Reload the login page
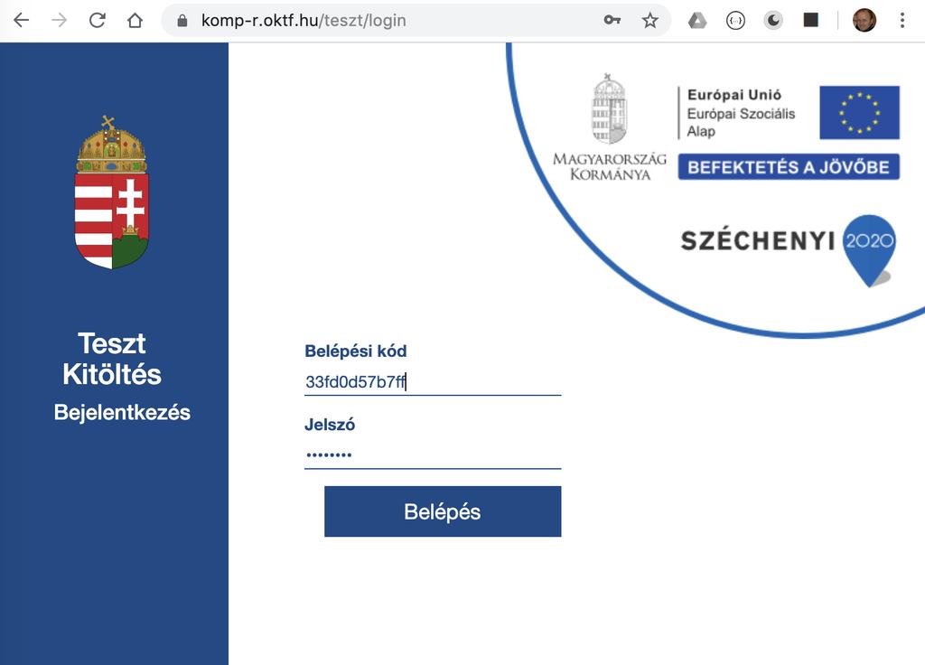 (98, 21)
